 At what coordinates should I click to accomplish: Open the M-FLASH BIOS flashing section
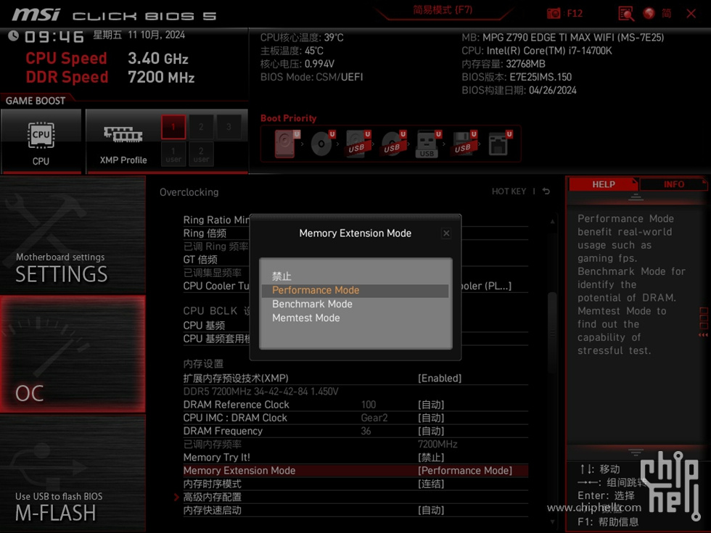tap(73, 473)
